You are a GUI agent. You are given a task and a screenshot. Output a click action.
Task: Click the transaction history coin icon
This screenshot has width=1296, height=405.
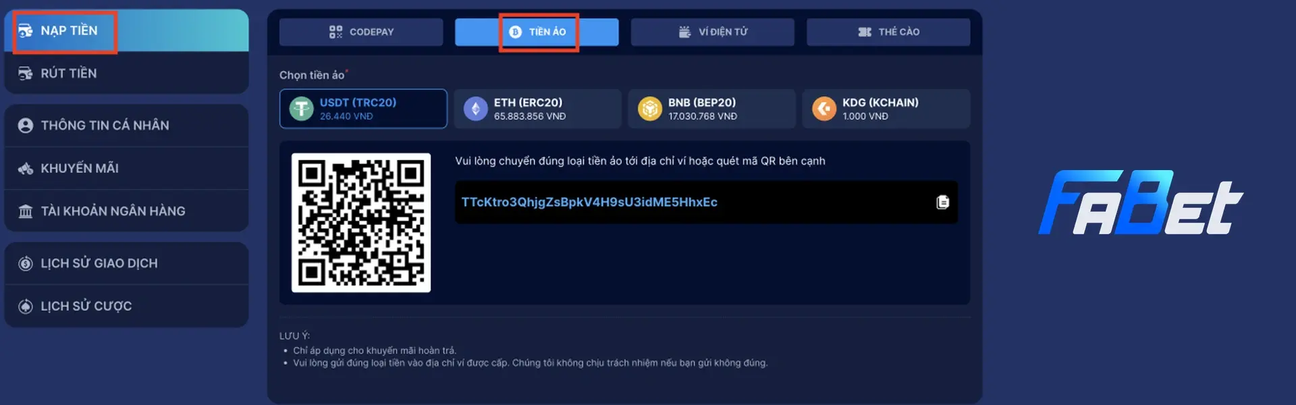(x=26, y=263)
